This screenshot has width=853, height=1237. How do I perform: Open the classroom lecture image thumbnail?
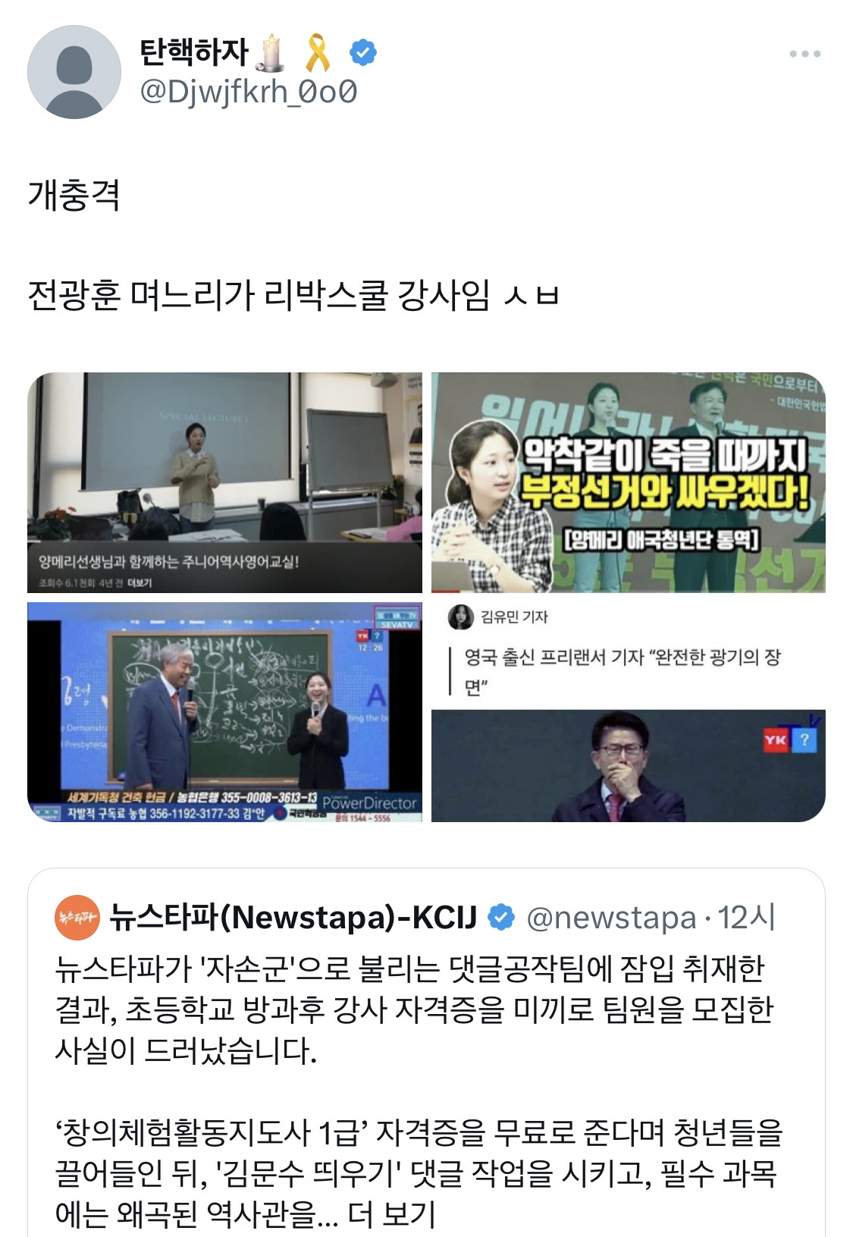tap(224, 482)
